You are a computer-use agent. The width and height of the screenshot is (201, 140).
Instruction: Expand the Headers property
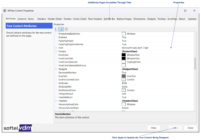tap(56, 101)
